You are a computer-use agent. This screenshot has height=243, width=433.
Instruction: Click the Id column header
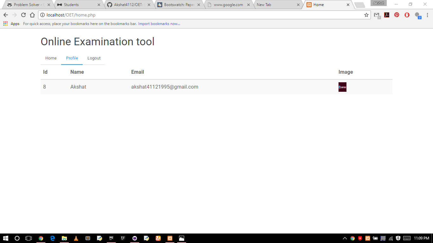pos(45,72)
